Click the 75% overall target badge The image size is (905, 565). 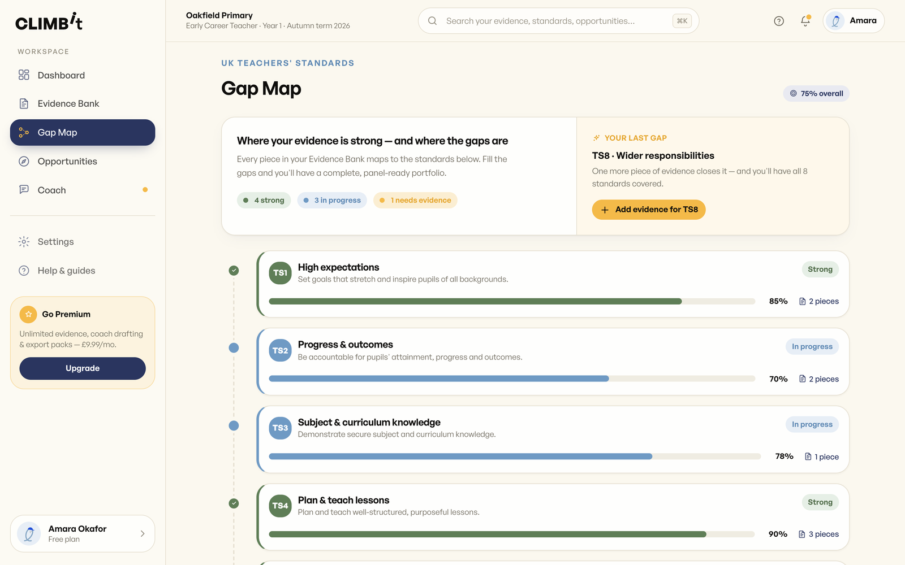[x=816, y=94]
